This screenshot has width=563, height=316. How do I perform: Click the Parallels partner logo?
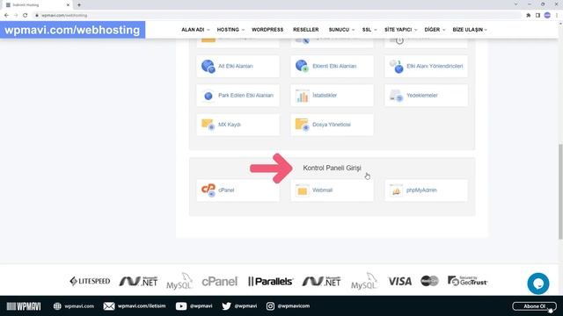tap(270, 281)
